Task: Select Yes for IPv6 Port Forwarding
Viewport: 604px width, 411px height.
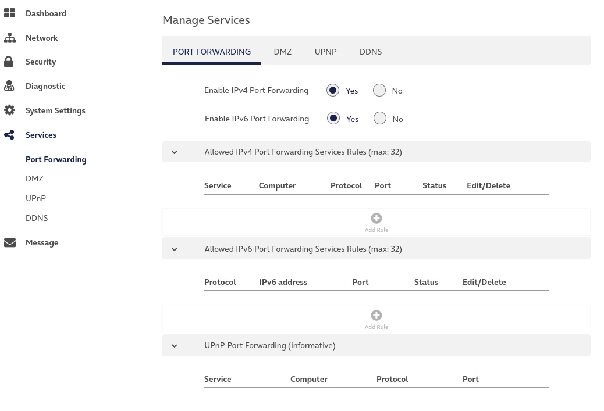Action: [x=333, y=119]
